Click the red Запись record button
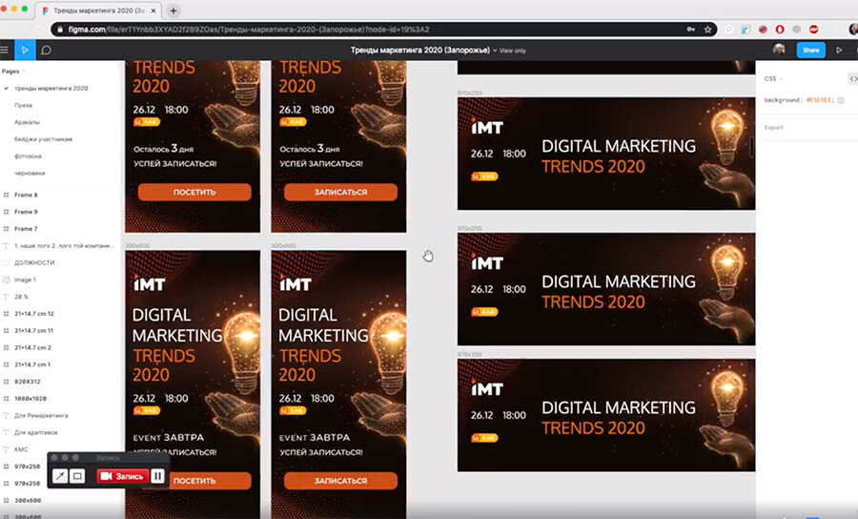The width and height of the screenshot is (858, 519). [x=123, y=476]
